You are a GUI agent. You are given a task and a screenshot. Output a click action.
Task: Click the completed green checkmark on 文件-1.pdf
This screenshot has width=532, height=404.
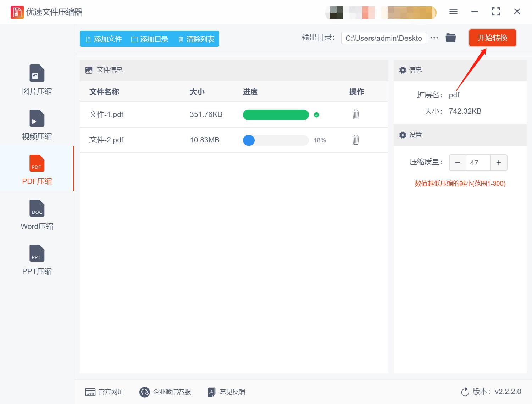coord(317,115)
